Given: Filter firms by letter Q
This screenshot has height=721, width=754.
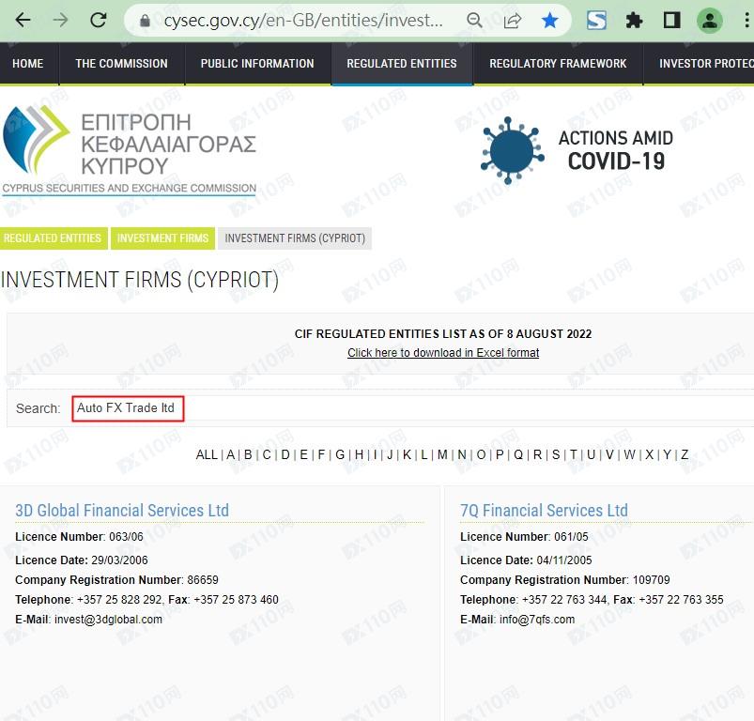Looking at the screenshot, I should pyautogui.click(x=518, y=454).
